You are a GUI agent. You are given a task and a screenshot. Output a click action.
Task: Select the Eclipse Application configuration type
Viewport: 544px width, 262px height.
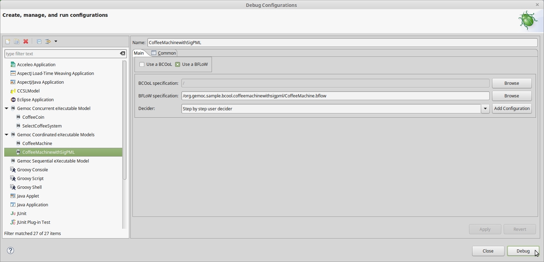click(x=35, y=99)
